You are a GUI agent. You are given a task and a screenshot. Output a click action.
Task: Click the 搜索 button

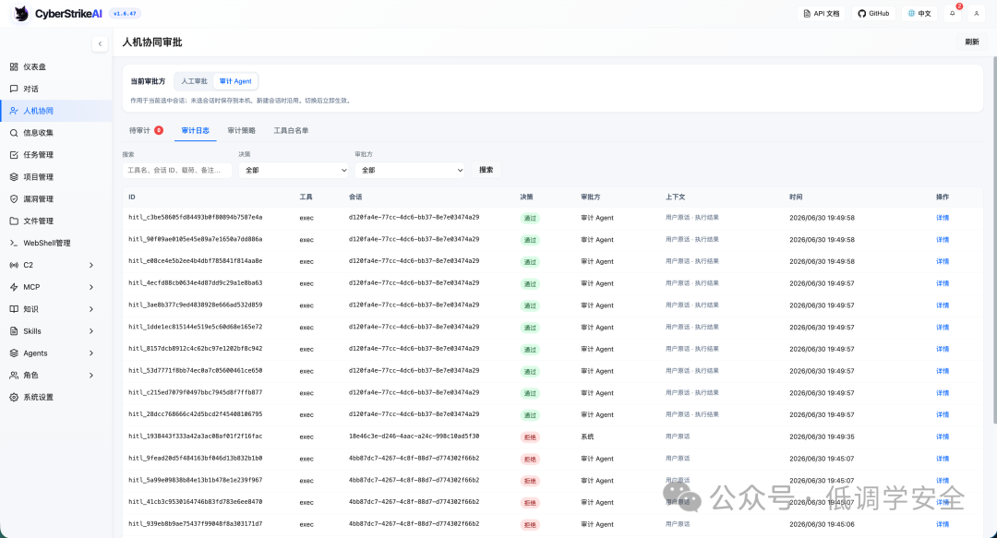486,170
